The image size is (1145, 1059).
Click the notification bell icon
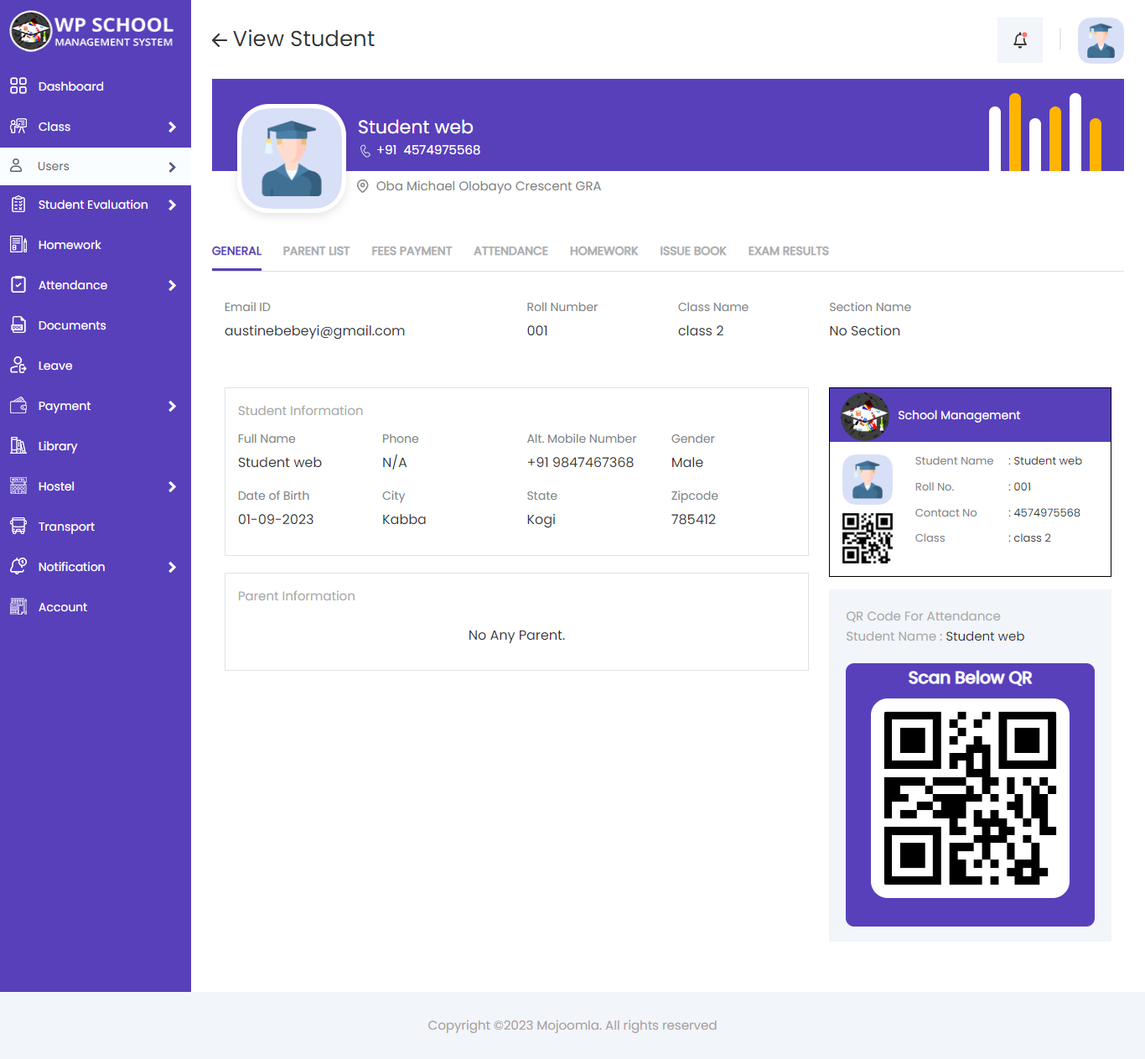point(1019,40)
